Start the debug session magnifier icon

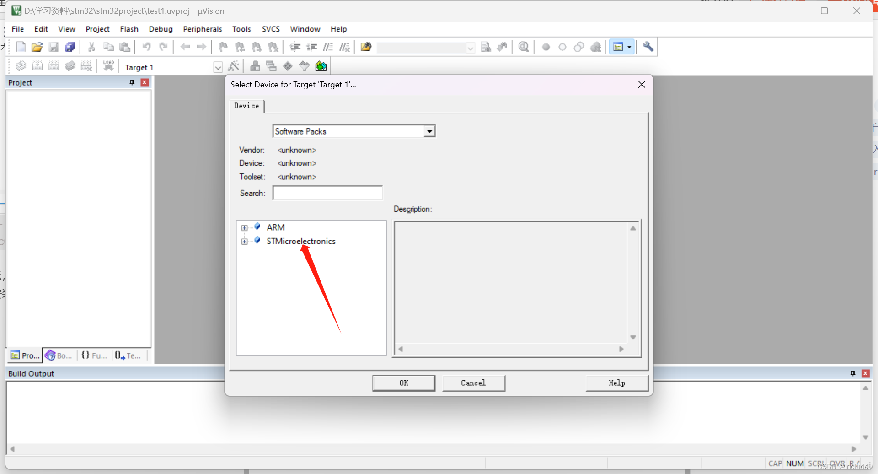524,47
